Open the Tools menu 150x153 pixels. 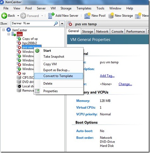point(100,8)
